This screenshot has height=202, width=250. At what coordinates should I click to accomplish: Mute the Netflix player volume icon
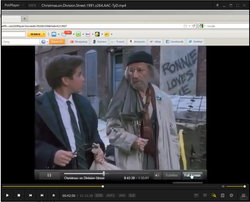point(157,175)
